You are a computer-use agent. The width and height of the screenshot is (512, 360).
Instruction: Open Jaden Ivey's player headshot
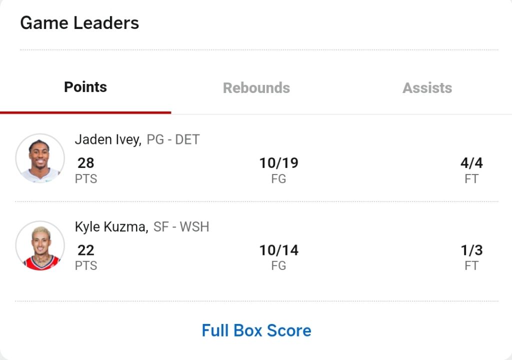40,158
